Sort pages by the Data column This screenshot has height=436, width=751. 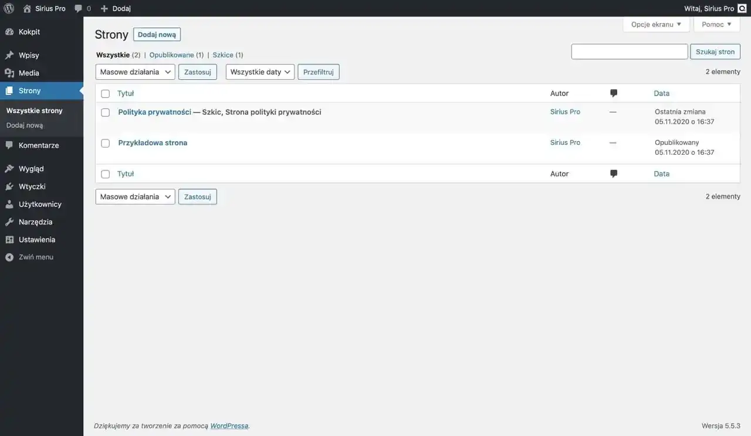[661, 93]
